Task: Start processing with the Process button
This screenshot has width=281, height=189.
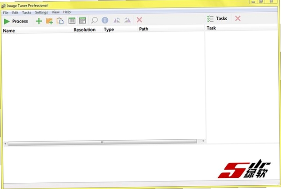Action: click(x=16, y=22)
